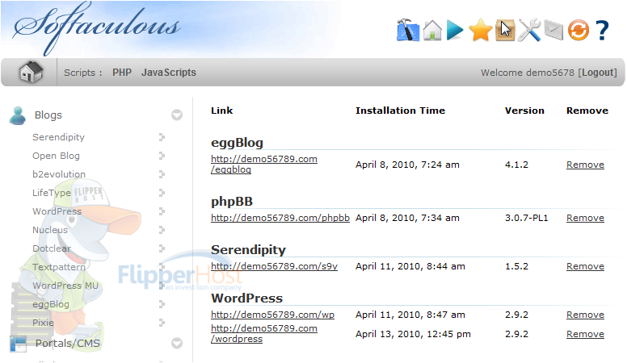Select the PHP scripts menu item

click(122, 73)
